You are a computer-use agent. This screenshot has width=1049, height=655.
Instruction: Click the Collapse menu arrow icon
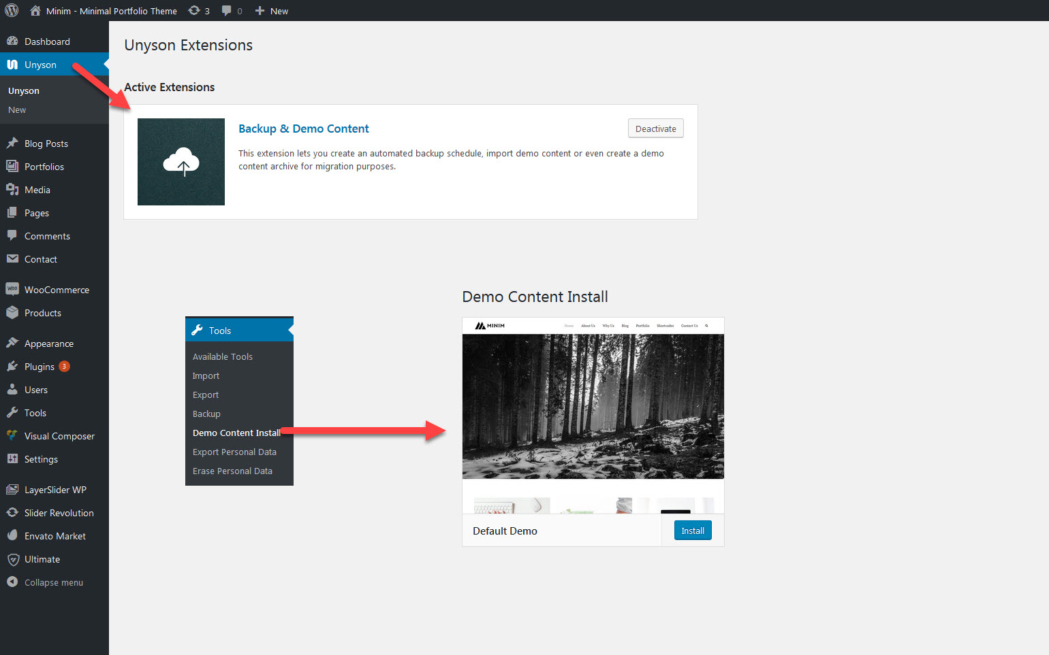tap(12, 582)
